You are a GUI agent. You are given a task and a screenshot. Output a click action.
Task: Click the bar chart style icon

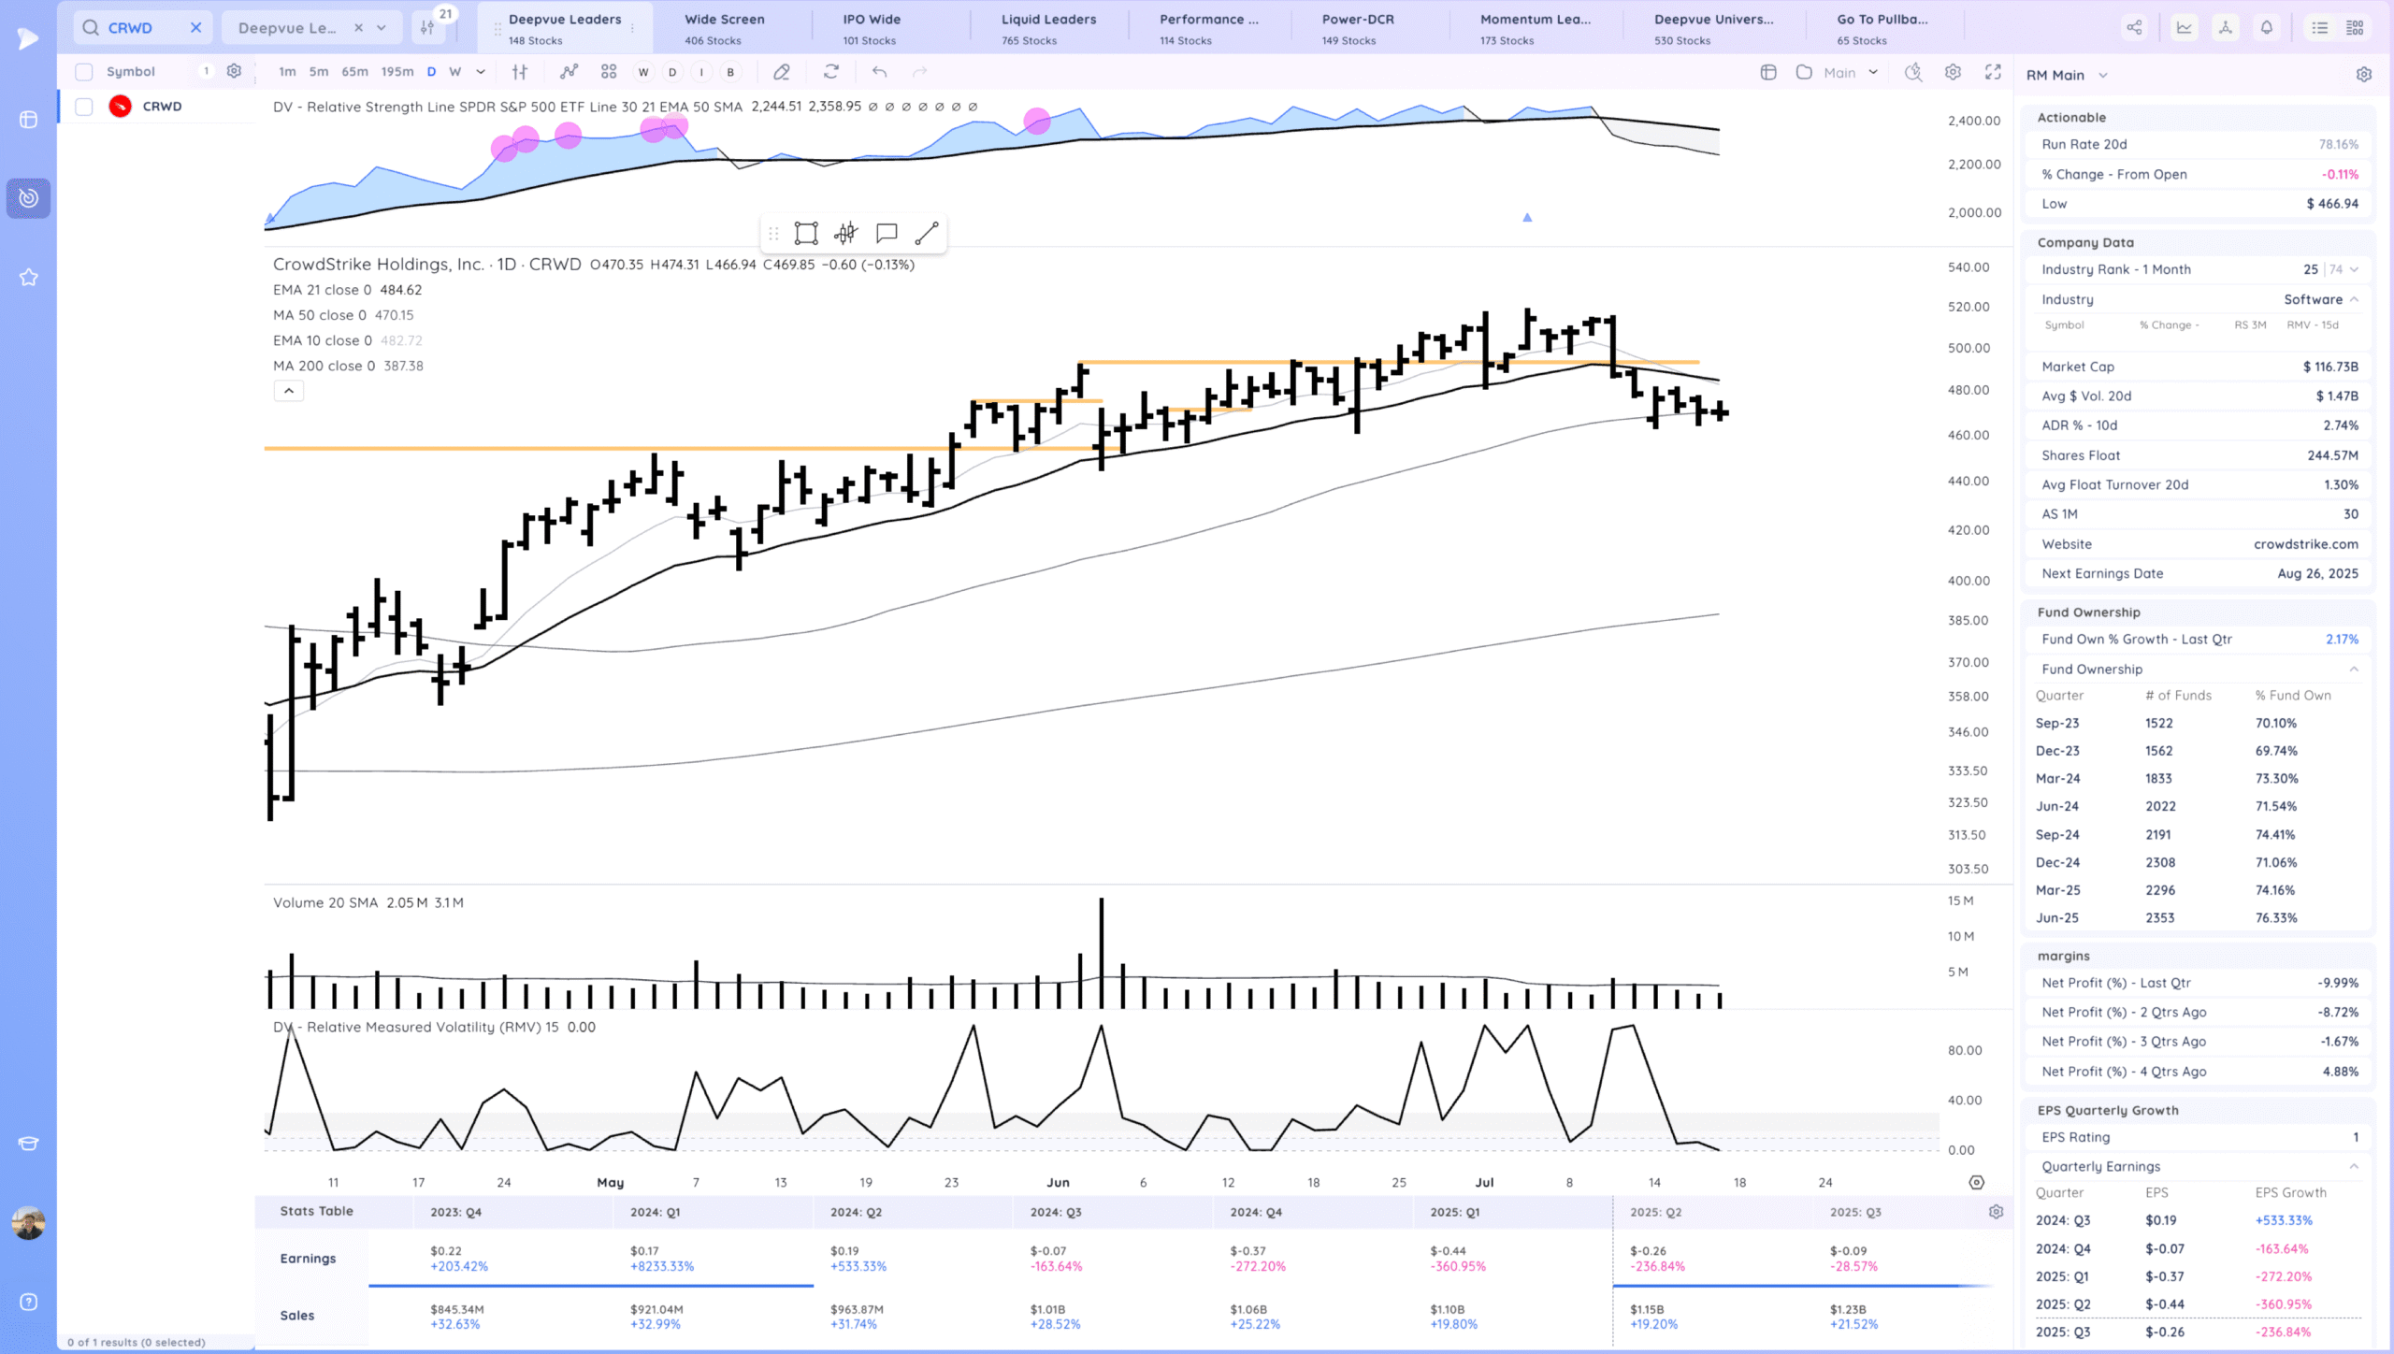520,72
